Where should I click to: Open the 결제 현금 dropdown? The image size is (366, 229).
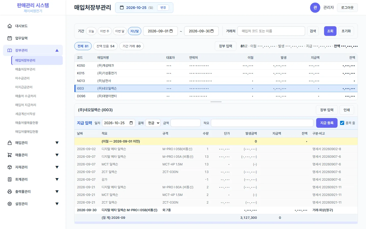tap(153, 123)
